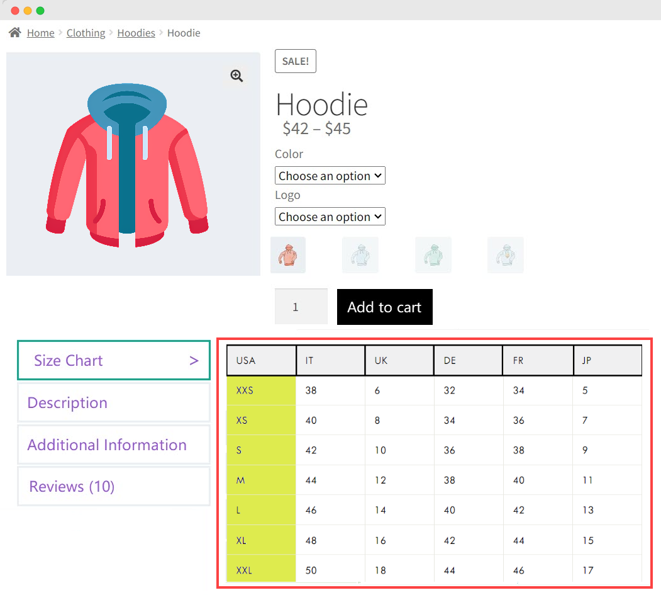The image size is (661, 595).
Task: Select the pink hoodie thumbnail
Action: pyautogui.click(x=288, y=255)
